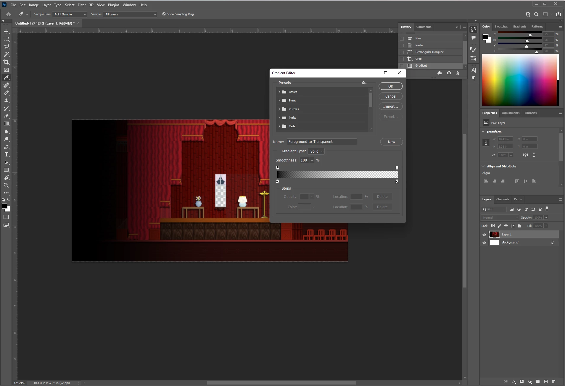Open the Image menu
The width and height of the screenshot is (565, 386).
34,5
